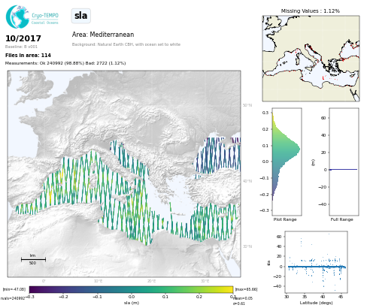Open the sla versus Latitude scatter plot
The width and height of the screenshot is (370, 308).
317,262
